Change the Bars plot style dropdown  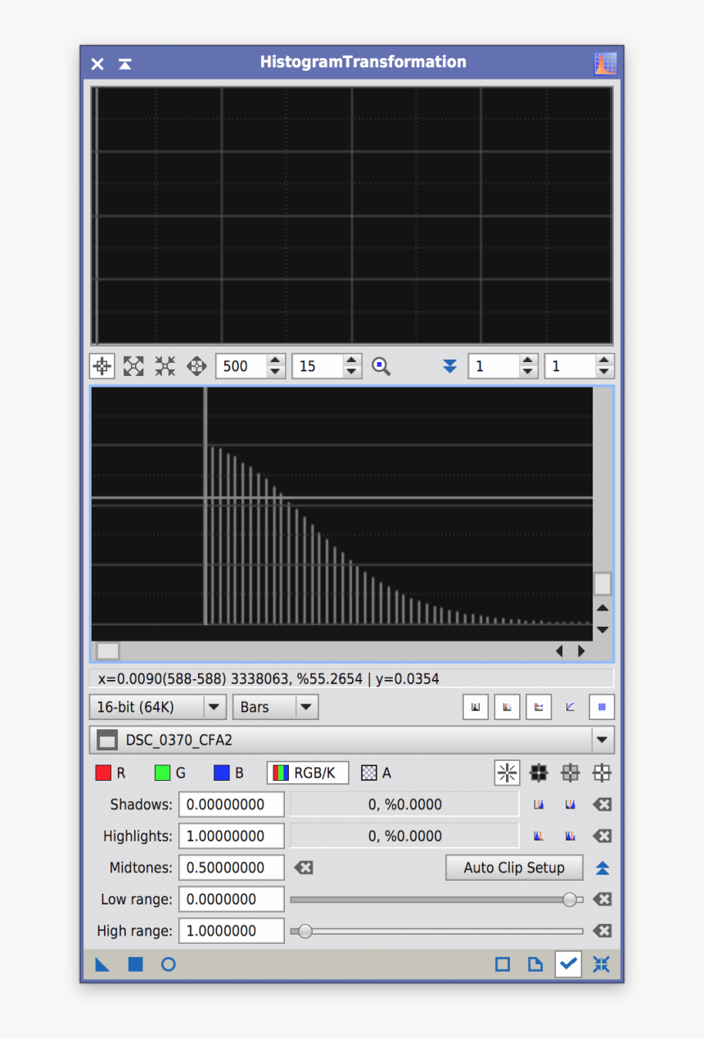275,707
